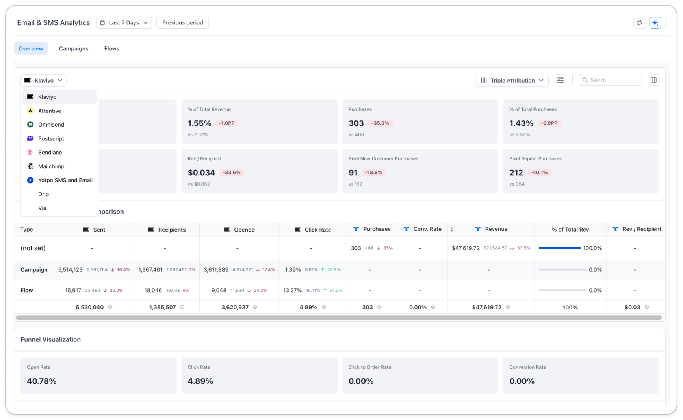This screenshot has height=420, width=683.
Task: Click the table horizontal scrollbar
Action: [x=338, y=317]
